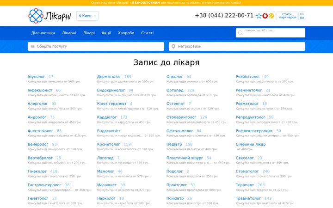Viewport: 333px width, 208px height.
Task: Click the location pin in metro/район field
Action: [173, 46]
